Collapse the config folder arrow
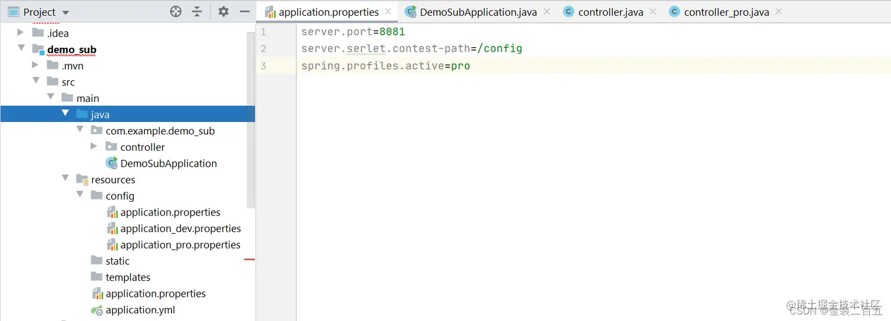Image resolution: width=891 pixels, height=321 pixels. [x=80, y=194]
